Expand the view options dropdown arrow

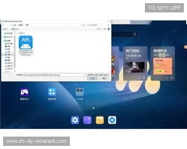click(101, 29)
